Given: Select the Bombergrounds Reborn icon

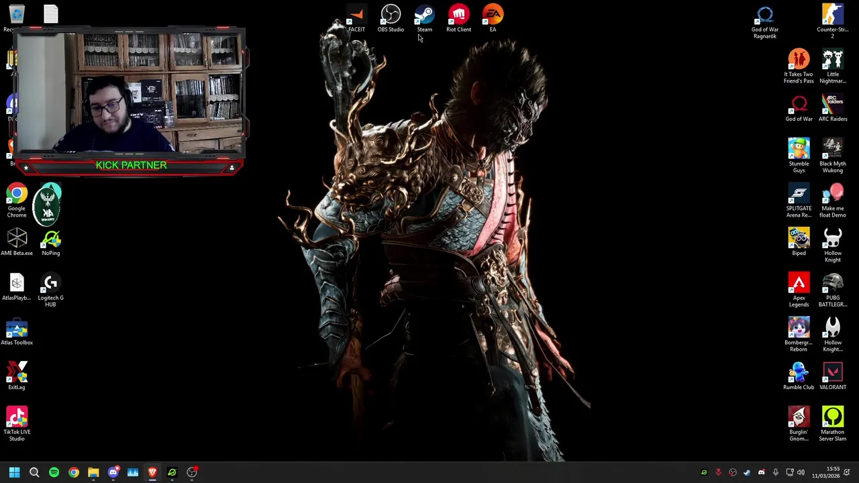Looking at the screenshot, I should click(799, 335).
